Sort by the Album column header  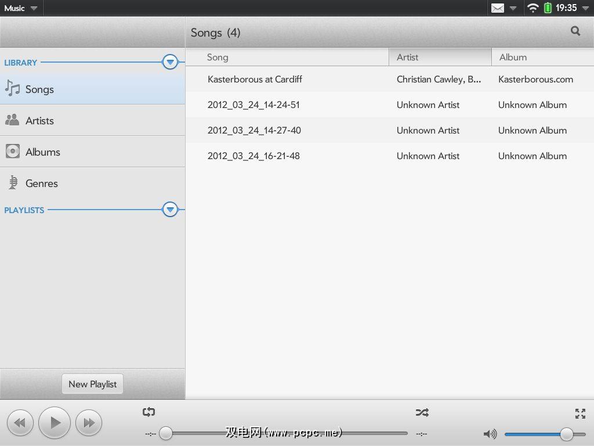tap(543, 57)
